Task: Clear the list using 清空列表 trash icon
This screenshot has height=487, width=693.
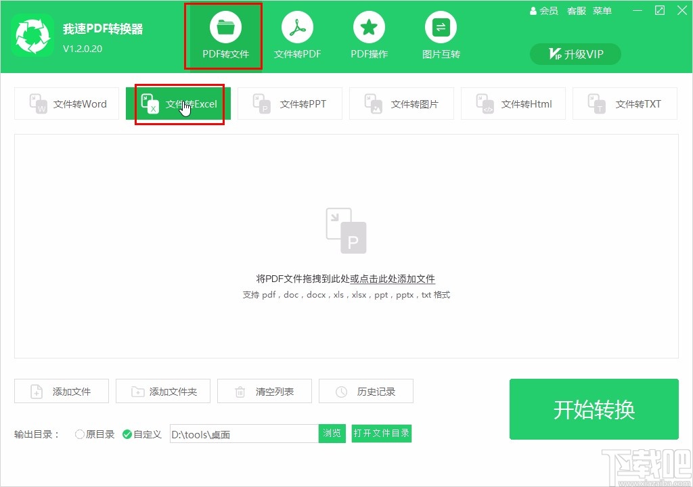Action: pyautogui.click(x=264, y=391)
